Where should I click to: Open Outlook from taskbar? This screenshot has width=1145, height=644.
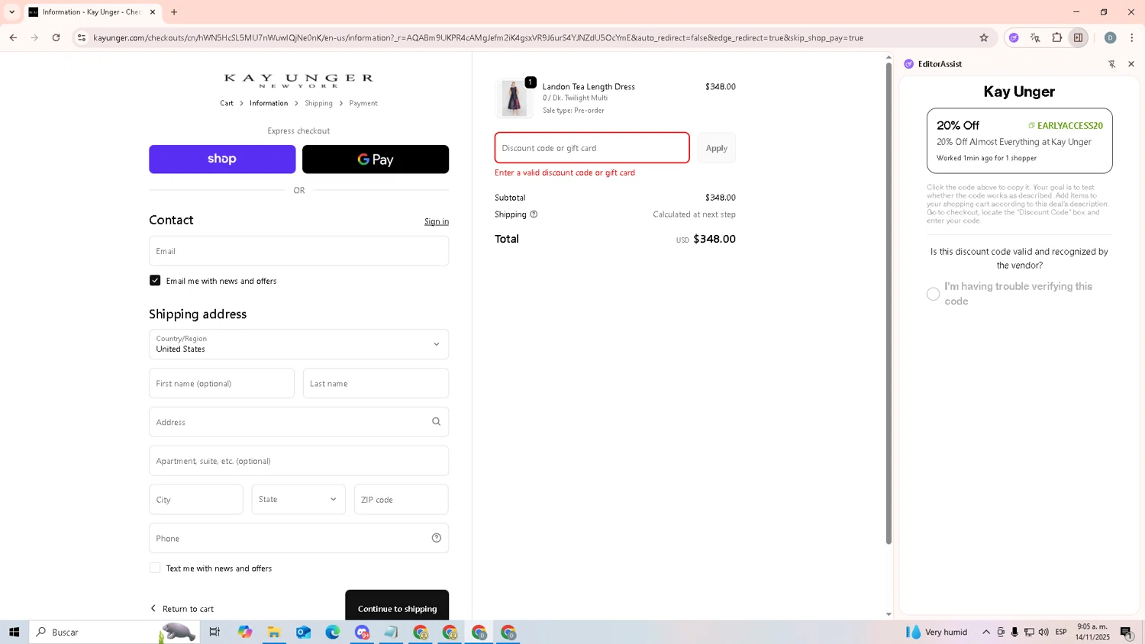303,632
